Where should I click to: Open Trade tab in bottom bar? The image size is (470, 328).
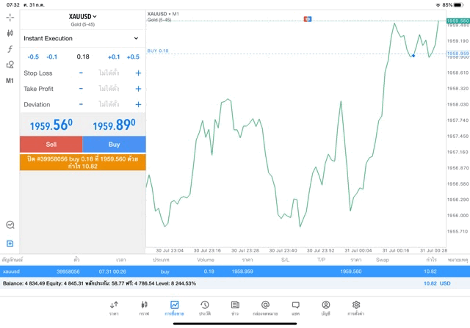tap(175, 308)
